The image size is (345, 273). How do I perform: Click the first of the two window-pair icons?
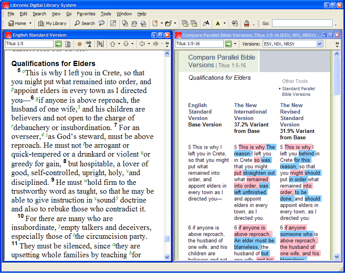coord(185,23)
